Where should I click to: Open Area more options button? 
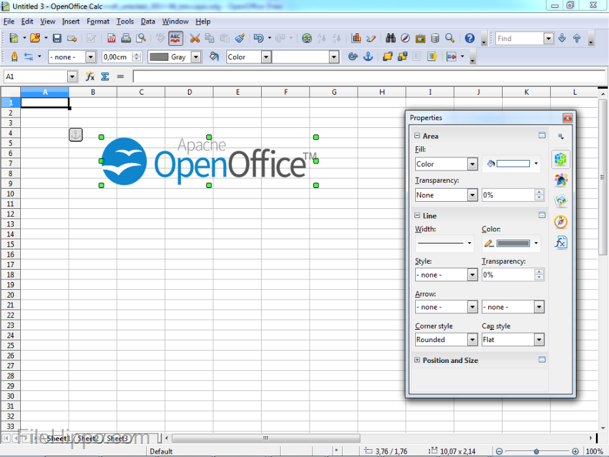click(542, 135)
